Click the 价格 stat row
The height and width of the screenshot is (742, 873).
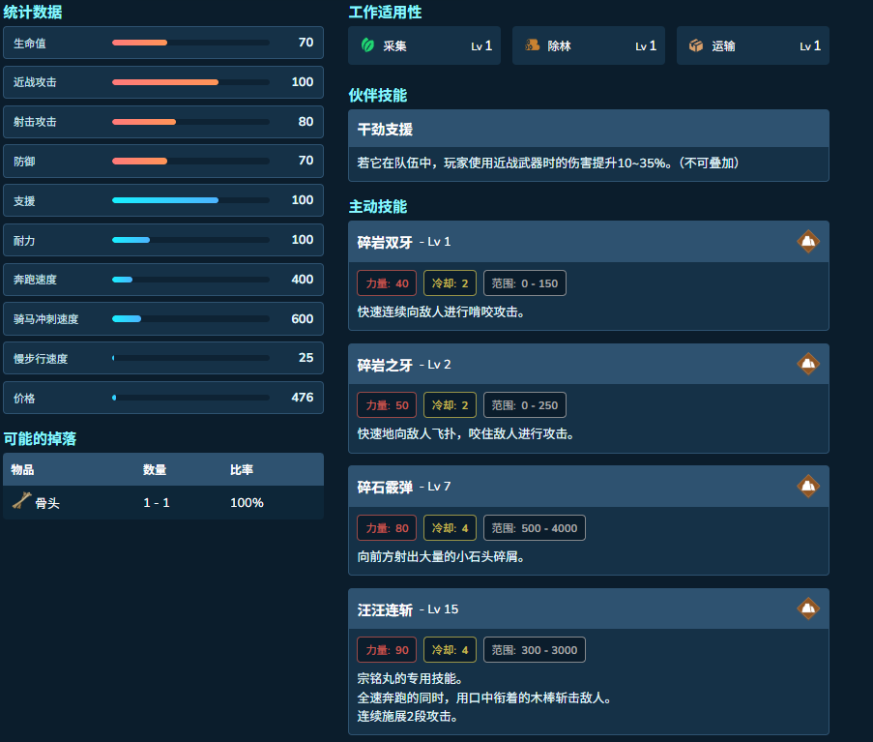point(163,398)
